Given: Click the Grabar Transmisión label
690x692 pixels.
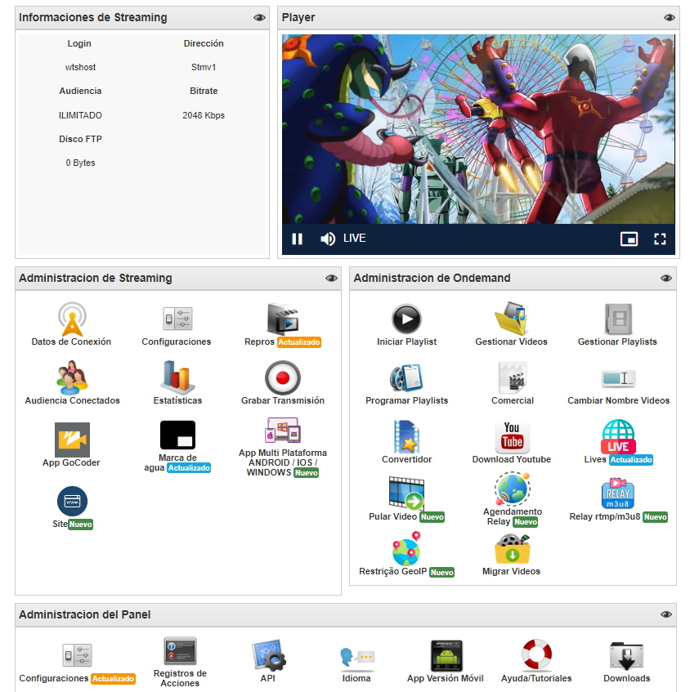Looking at the screenshot, I should [x=283, y=400].
